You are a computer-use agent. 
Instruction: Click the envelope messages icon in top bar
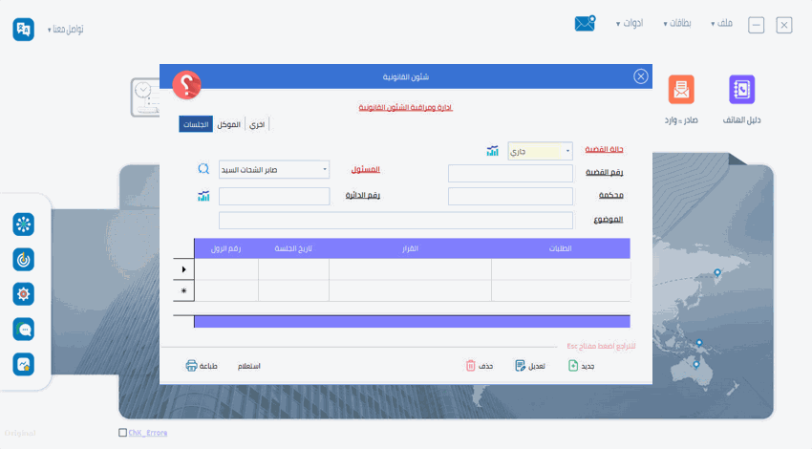pos(585,23)
